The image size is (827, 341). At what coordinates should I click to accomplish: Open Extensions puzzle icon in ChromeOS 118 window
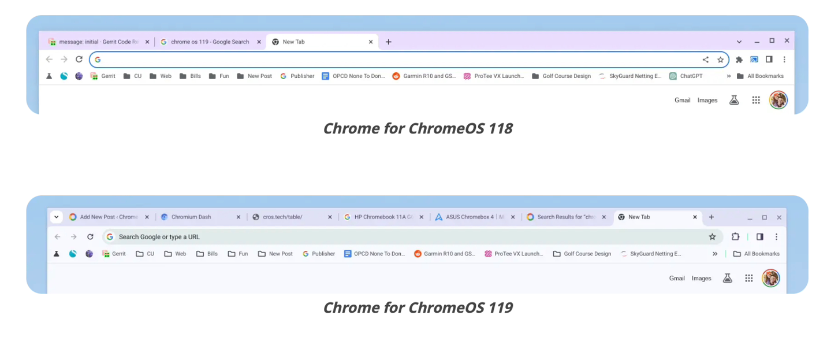[739, 60]
